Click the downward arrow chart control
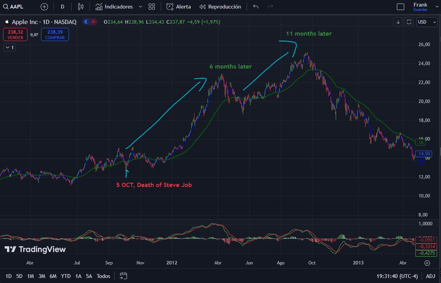This screenshot has width=441, height=283. [x=398, y=22]
